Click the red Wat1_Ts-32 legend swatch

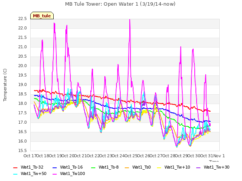(x=16, y=167)
